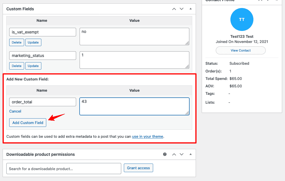Click the Downloadable product permissions title
The height and width of the screenshot is (181, 285).
coord(41,154)
